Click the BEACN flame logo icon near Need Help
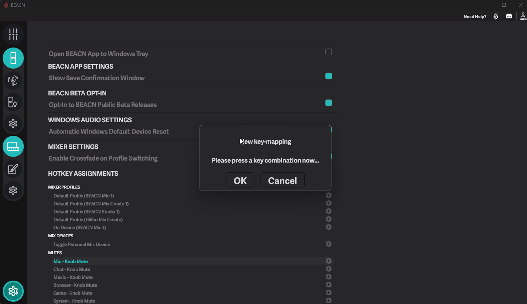 tap(496, 16)
